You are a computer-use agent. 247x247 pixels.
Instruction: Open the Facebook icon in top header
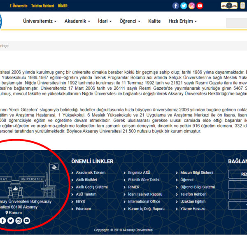[x=175, y=6]
